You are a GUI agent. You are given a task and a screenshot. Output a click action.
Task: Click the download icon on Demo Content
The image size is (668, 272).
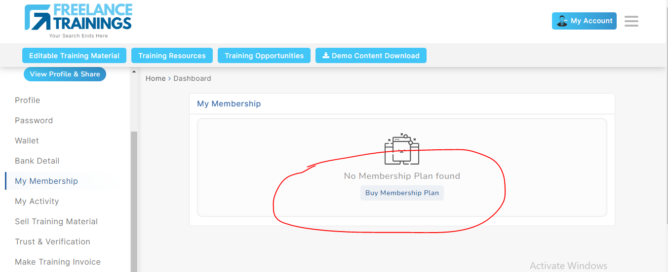click(x=326, y=56)
